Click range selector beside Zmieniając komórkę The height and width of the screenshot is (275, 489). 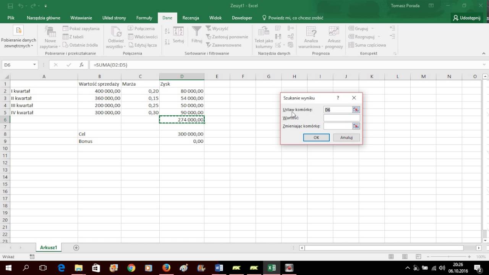coord(356,126)
